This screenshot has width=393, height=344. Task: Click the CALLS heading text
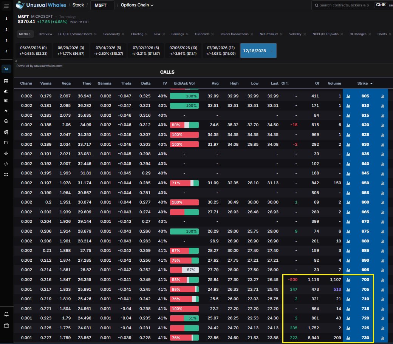pos(167,72)
